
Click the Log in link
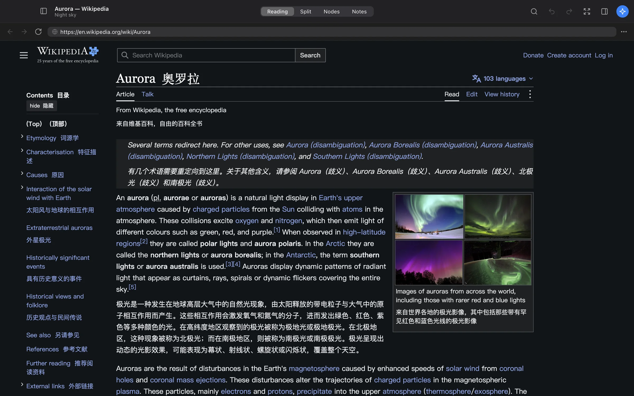point(604,55)
